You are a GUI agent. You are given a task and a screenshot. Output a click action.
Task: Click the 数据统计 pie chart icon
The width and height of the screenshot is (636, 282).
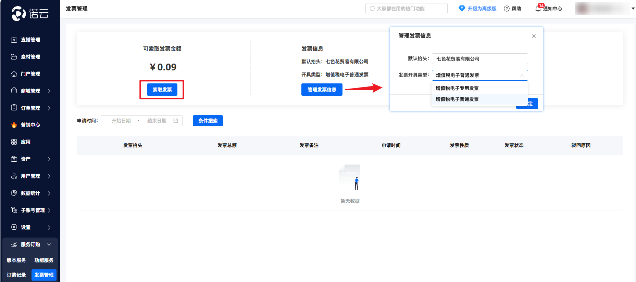[14, 193]
